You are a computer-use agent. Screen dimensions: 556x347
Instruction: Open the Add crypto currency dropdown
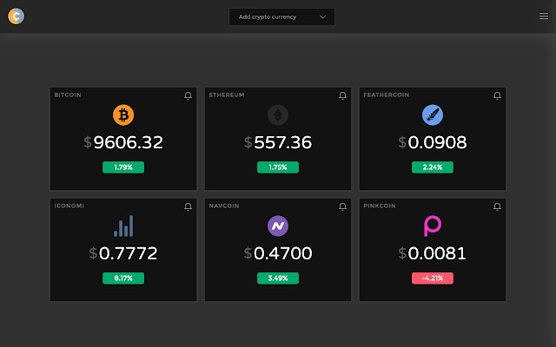coord(281,17)
